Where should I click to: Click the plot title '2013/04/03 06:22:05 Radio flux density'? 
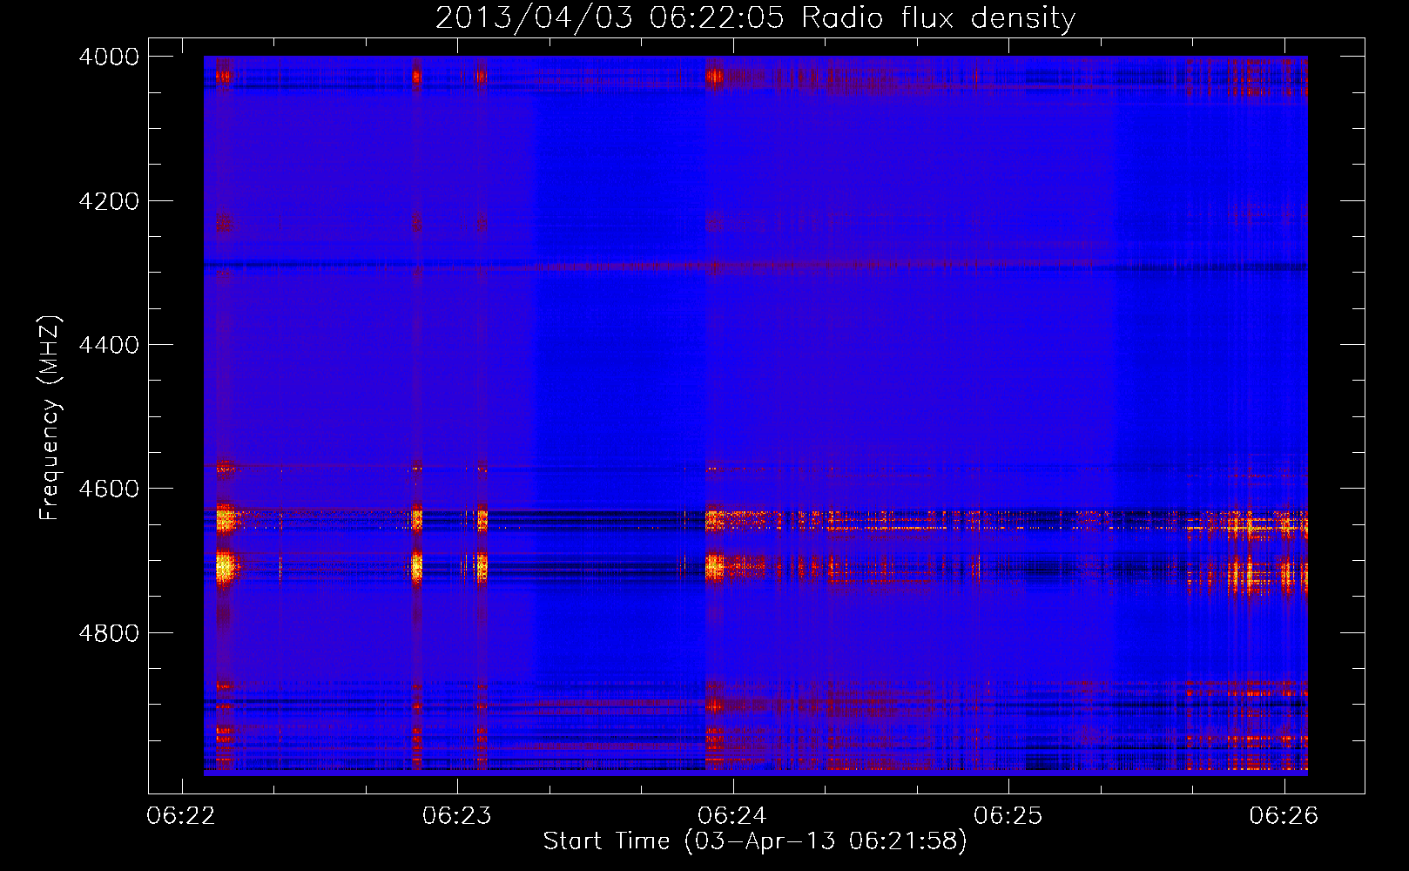(x=755, y=18)
